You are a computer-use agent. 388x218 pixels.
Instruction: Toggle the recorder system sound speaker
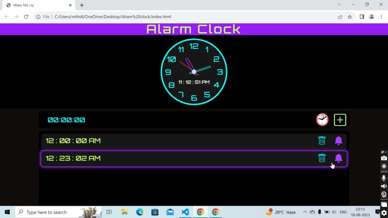[x=384, y=186]
